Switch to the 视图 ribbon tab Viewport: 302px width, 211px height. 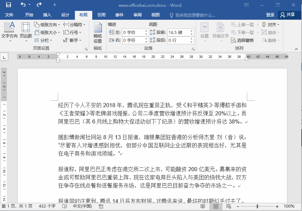pos(156,15)
